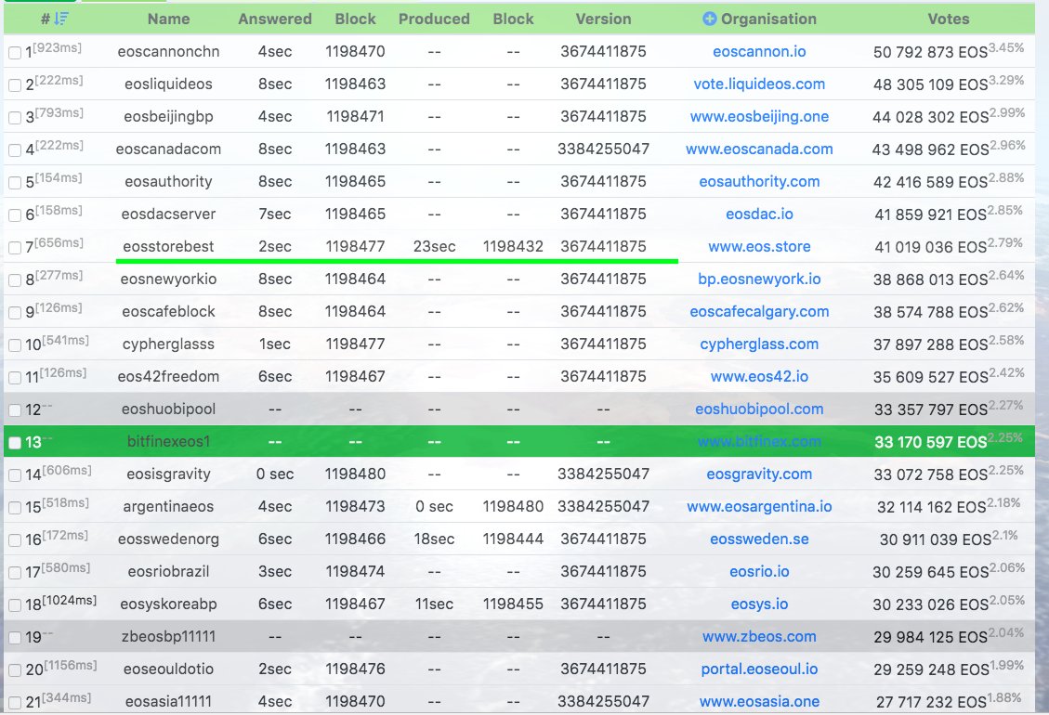This screenshot has height=715, width=1049.
Task: Tick checkbox for row 18 eosyskoreabp
Action: (x=15, y=605)
